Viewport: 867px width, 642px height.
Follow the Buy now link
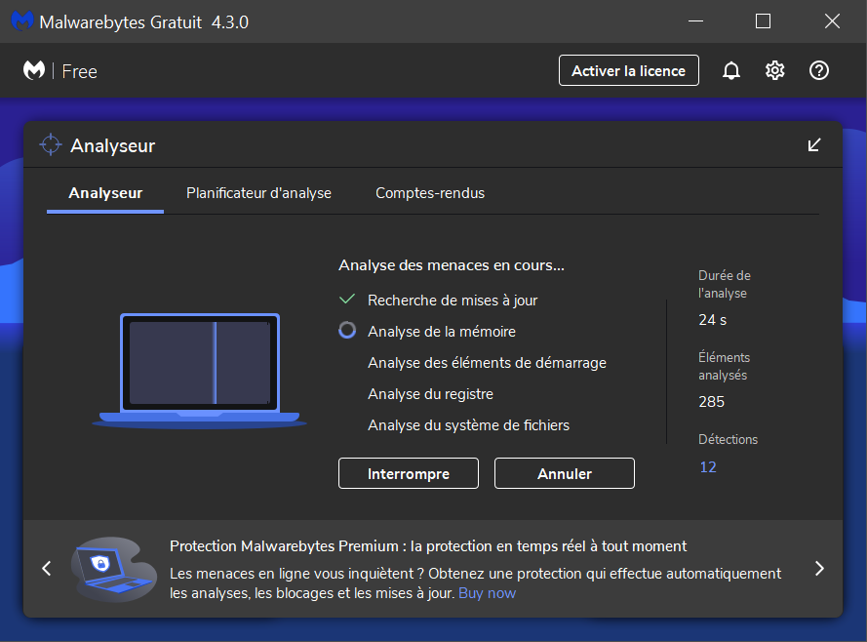[x=487, y=593]
